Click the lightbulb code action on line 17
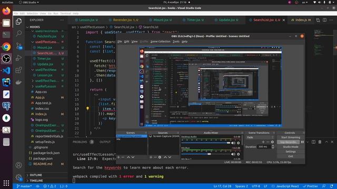337x189 pixels. click(87, 109)
